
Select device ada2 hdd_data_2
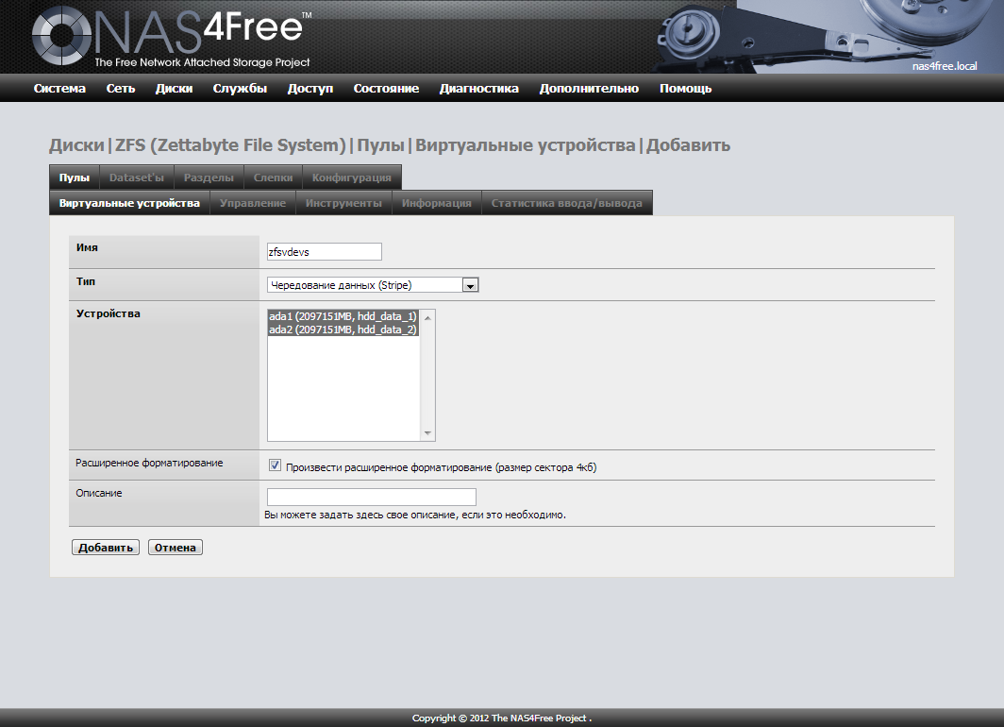(343, 330)
